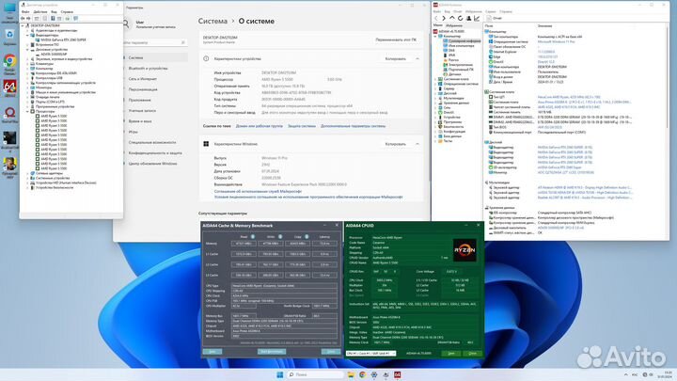
Task: Collapse Процессоры node in Device Manager
Action: point(27,111)
